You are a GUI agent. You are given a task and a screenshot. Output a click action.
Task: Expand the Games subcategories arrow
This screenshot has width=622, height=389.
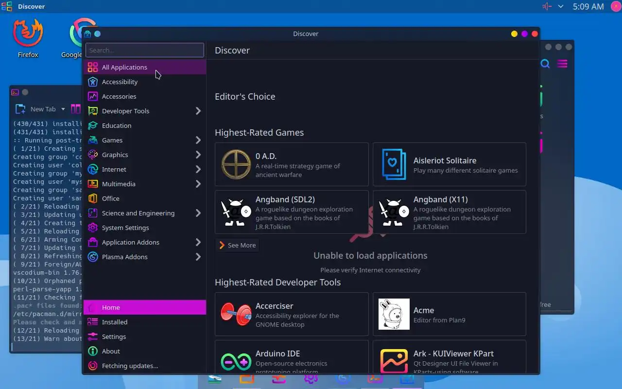[198, 140]
